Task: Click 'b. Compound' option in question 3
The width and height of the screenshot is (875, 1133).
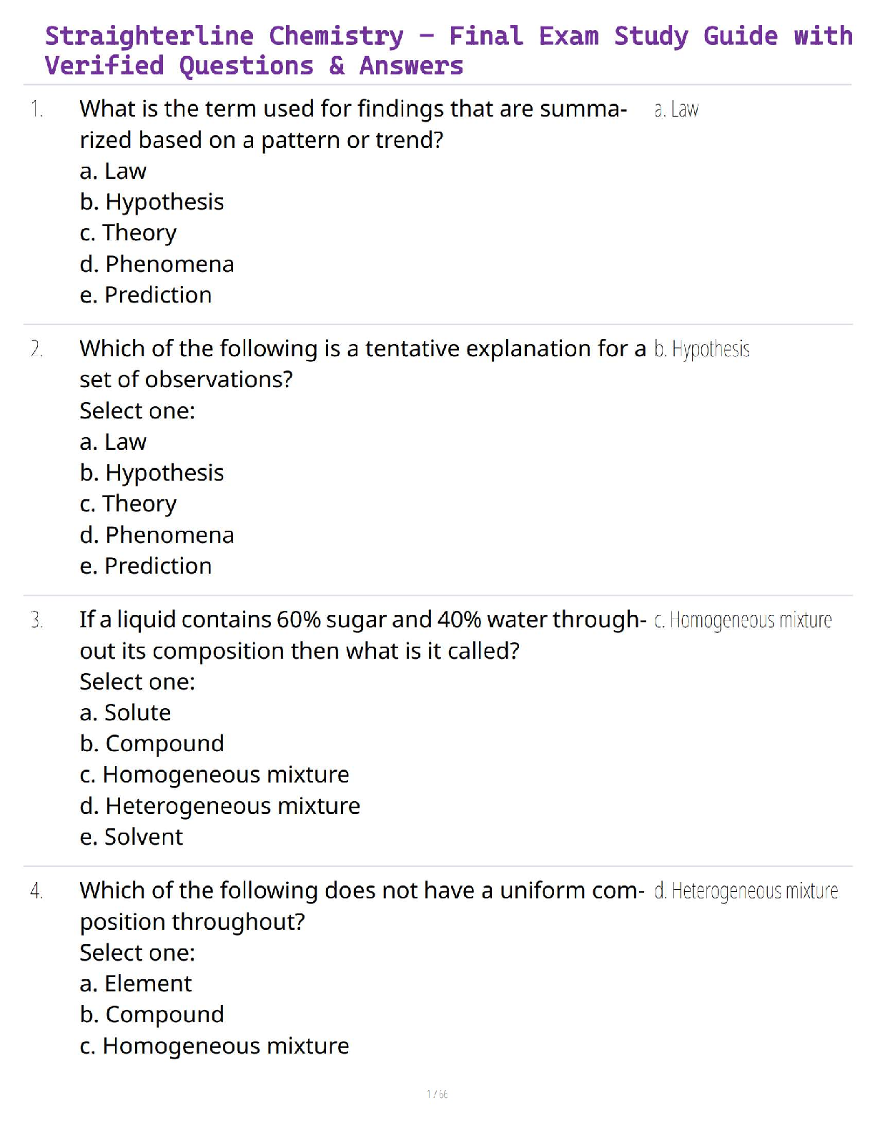Action: (x=152, y=743)
